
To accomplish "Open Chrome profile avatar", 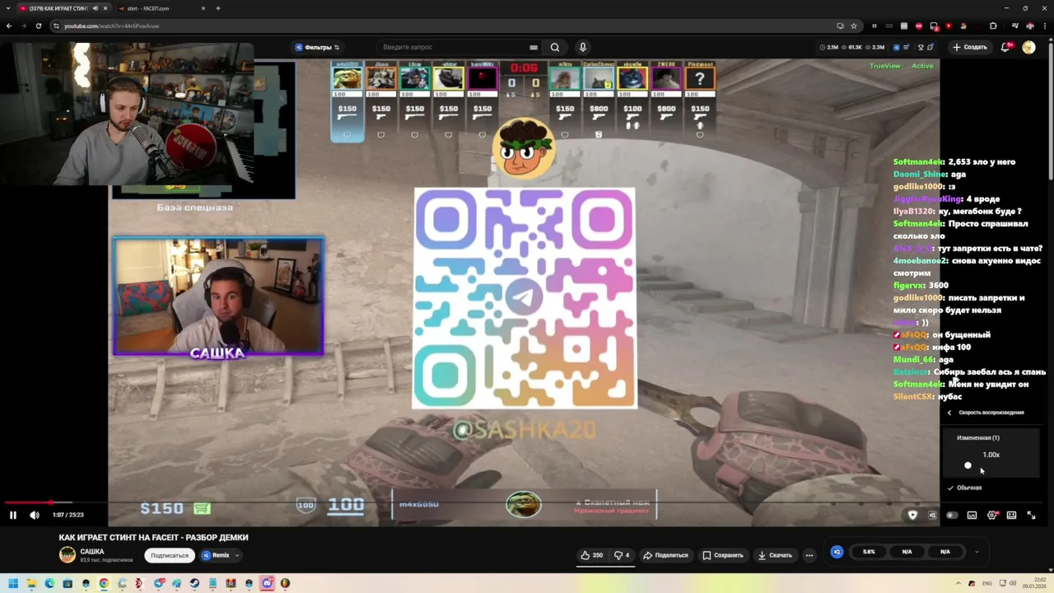I will (1030, 26).
